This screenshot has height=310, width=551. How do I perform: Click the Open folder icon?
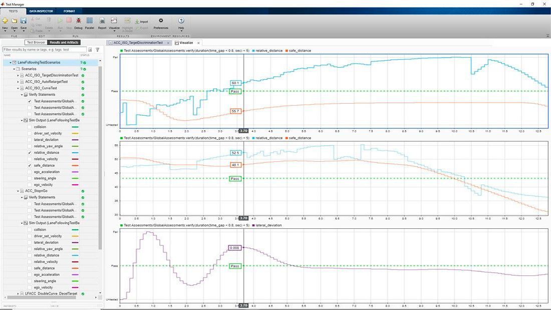pos(14,21)
